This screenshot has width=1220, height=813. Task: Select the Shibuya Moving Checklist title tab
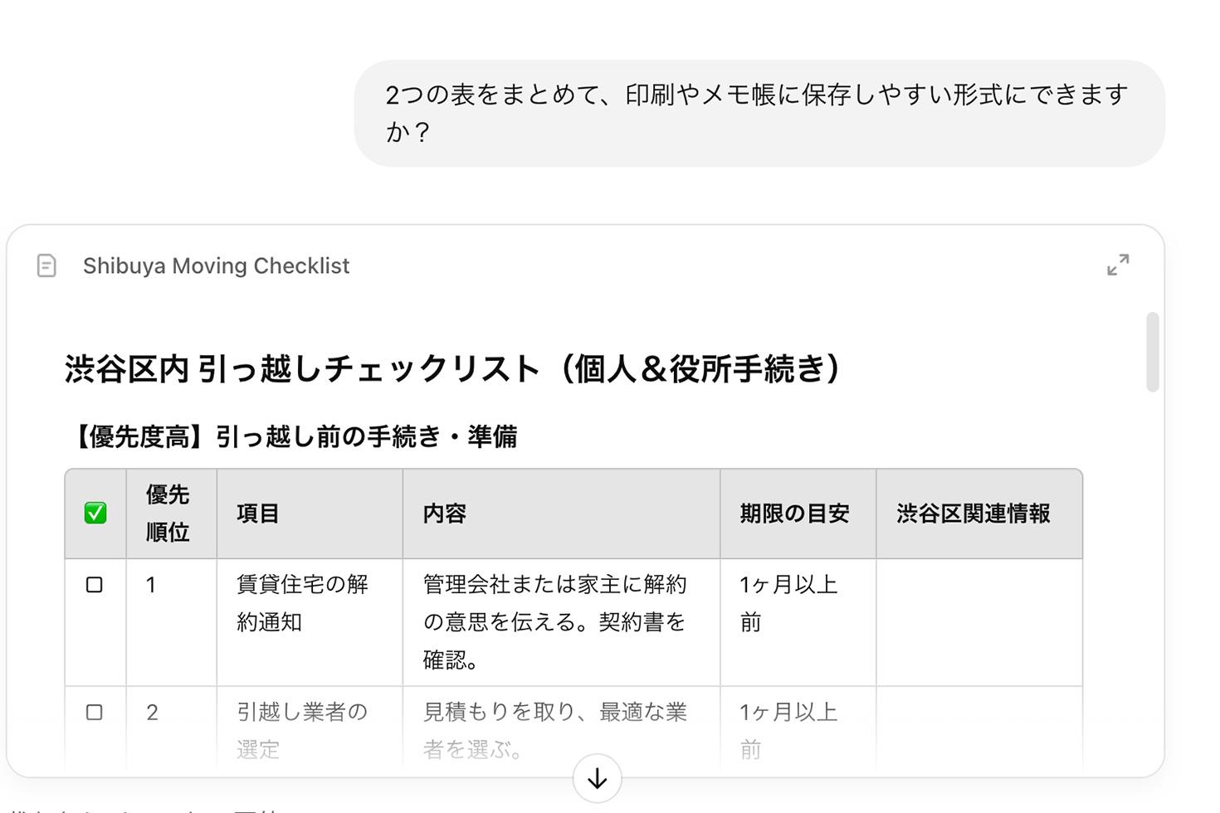point(216,265)
